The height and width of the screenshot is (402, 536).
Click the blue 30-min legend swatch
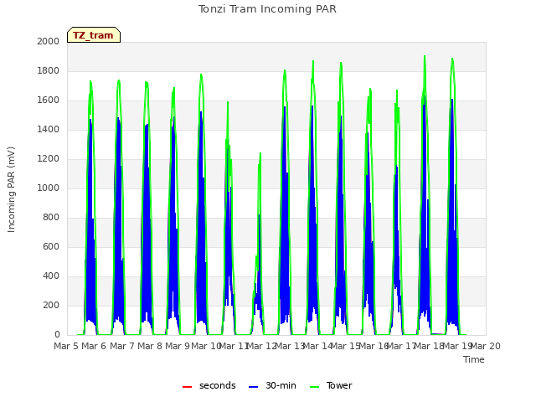pos(253,387)
